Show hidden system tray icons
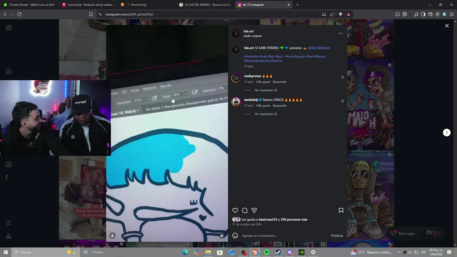This screenshot has width=457, height=257. tap(399, 252)
